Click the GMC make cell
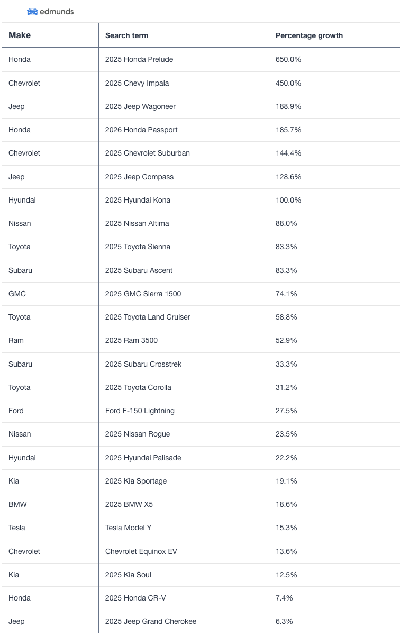This screenshot has height=636, width=400. 17,294
